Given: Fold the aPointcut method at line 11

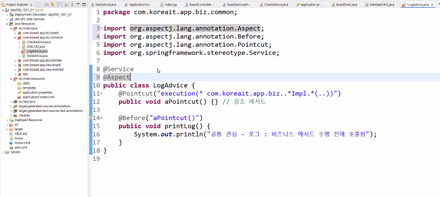Looking at the screenshot, I should point(101,93).
